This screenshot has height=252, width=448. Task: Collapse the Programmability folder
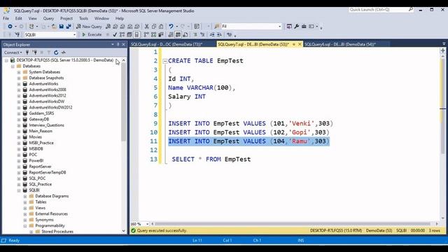tap(25, 225)
